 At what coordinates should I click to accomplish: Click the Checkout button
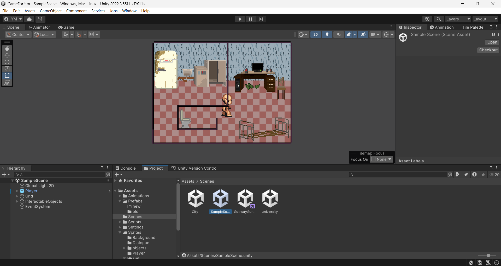pos(488,50)
